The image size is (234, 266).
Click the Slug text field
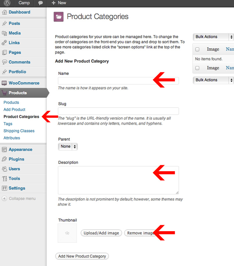tap(118, 111)
